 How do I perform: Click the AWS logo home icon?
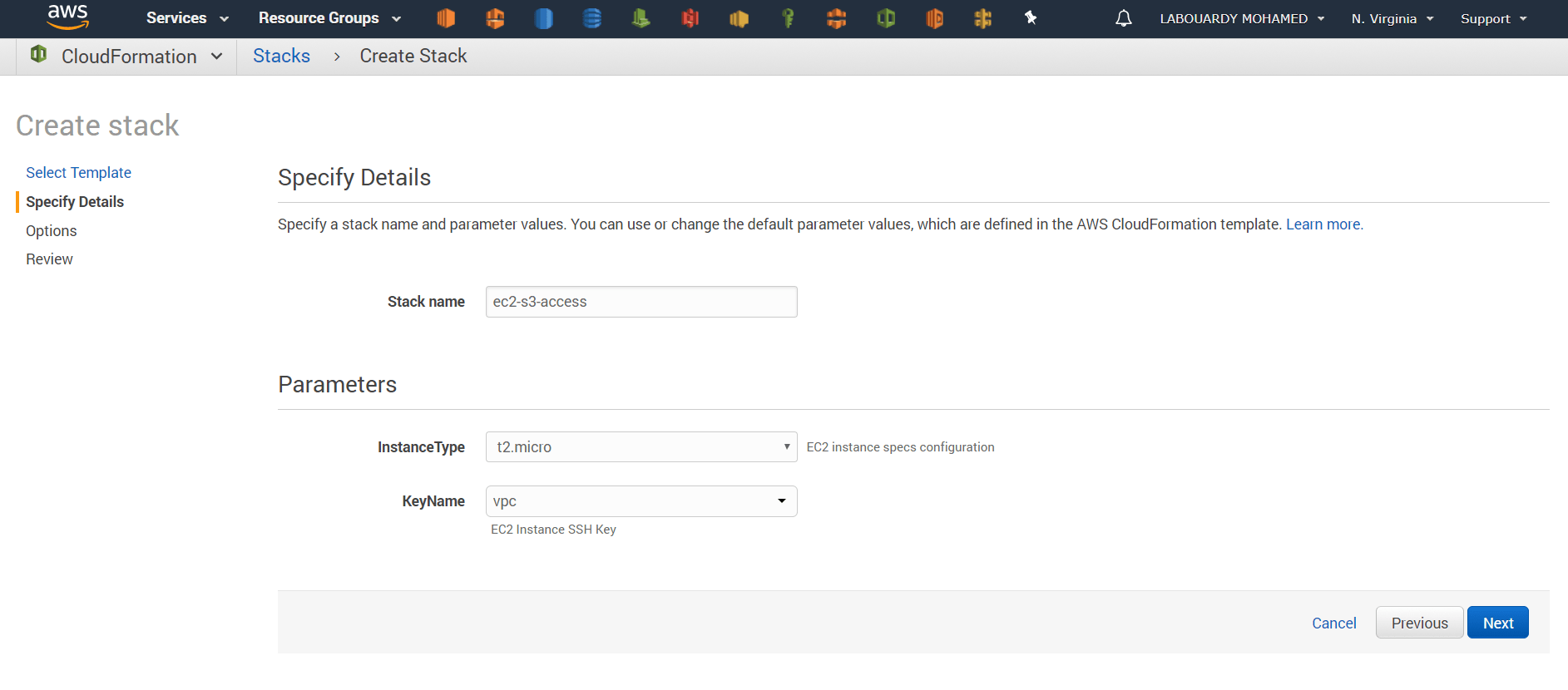tap(67, 17)
